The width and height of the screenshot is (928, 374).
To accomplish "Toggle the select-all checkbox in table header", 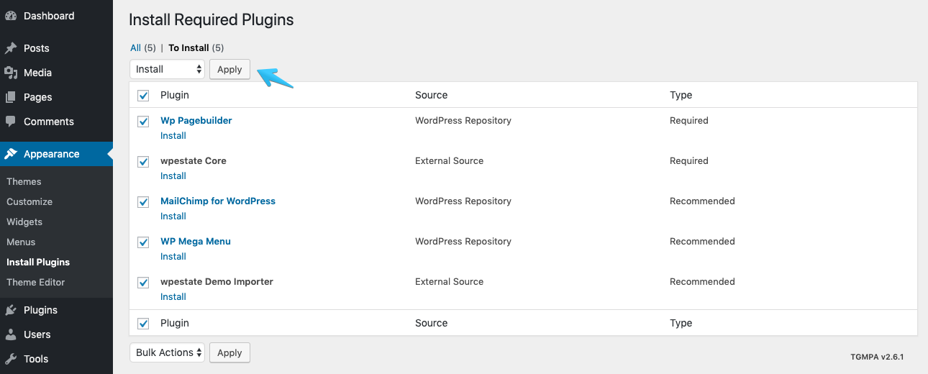I will [143, 96].
